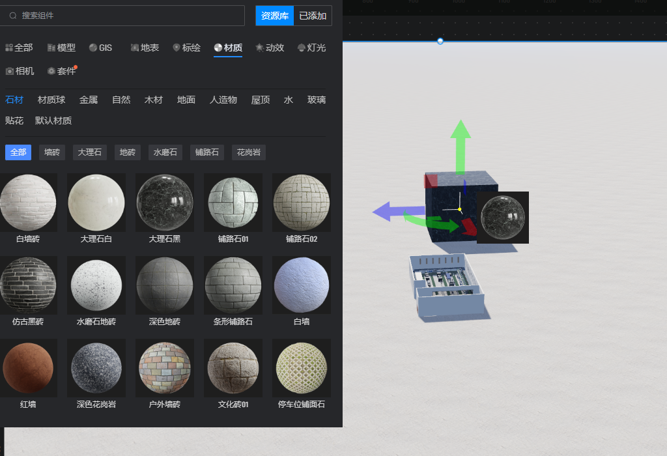Pick the 深色地砖 material sphere

point(165,285)
